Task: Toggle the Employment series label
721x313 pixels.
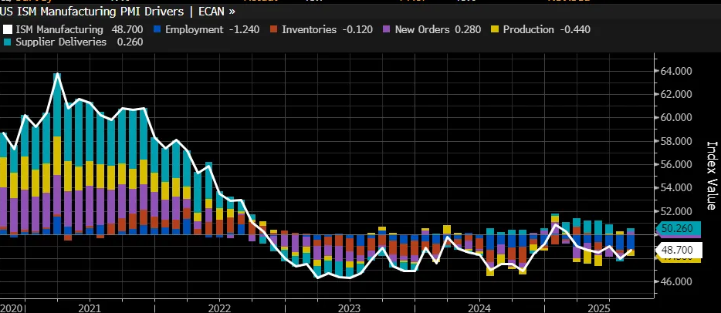Action: (x=191, y=30)
